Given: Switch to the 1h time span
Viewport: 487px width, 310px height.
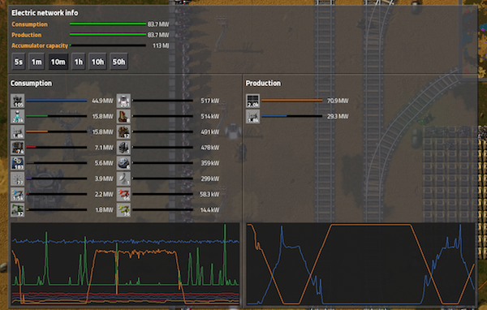Looking at the screenshot, I should pos(79,62).
